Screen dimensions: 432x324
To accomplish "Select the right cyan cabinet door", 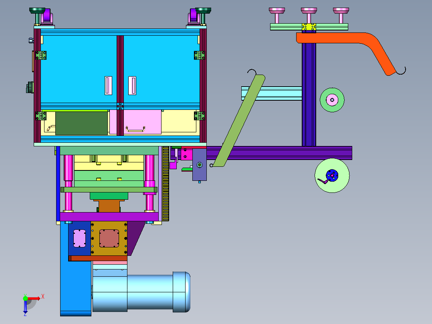I will 162,69.
